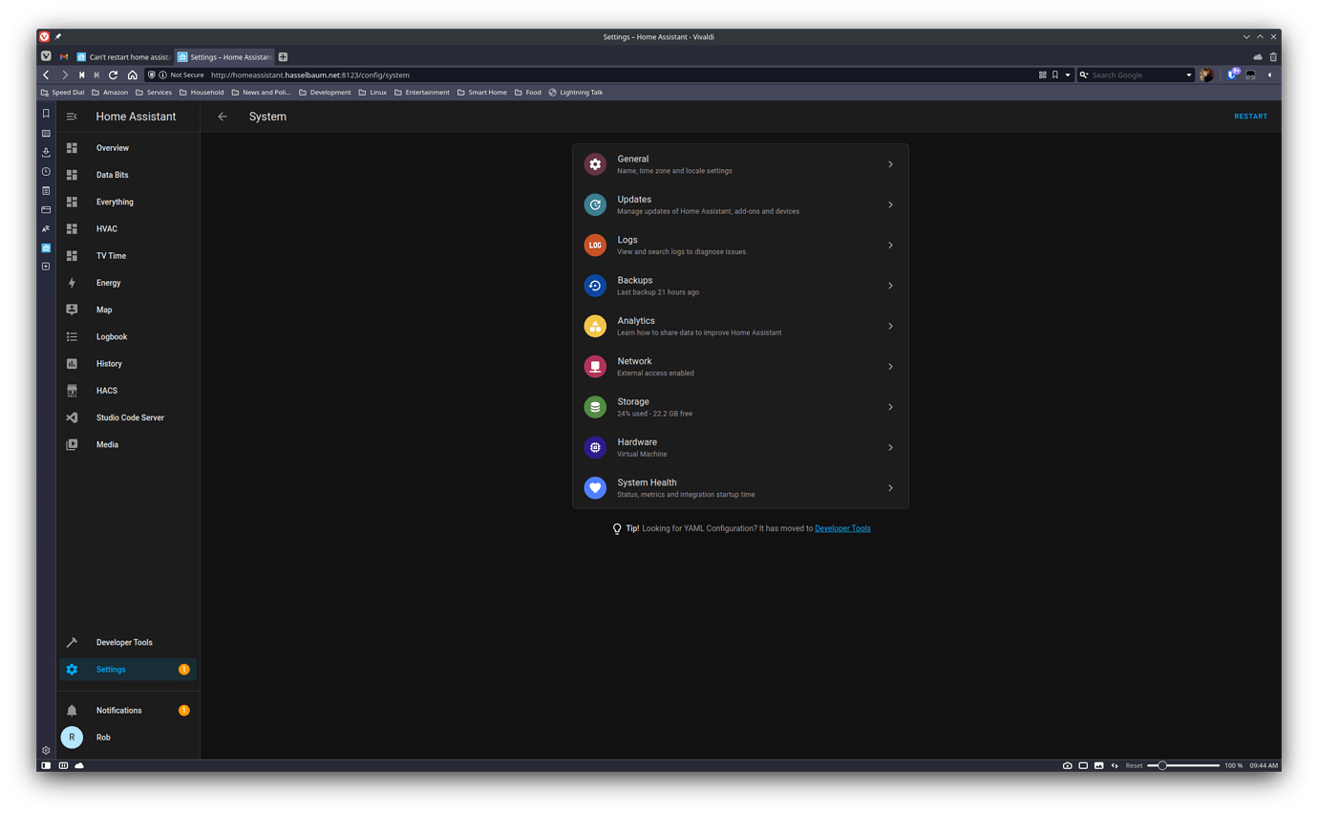
Task: Open Notifications with the bell icon
Action: coord(72,710)
